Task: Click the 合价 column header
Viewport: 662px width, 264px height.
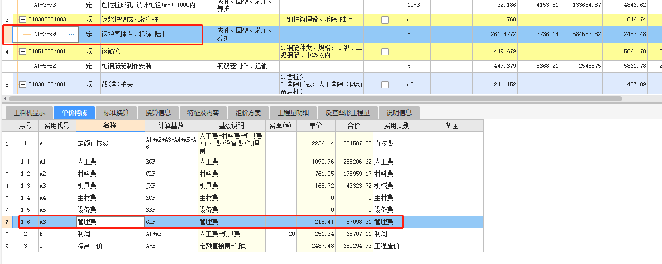Action: 354,125
